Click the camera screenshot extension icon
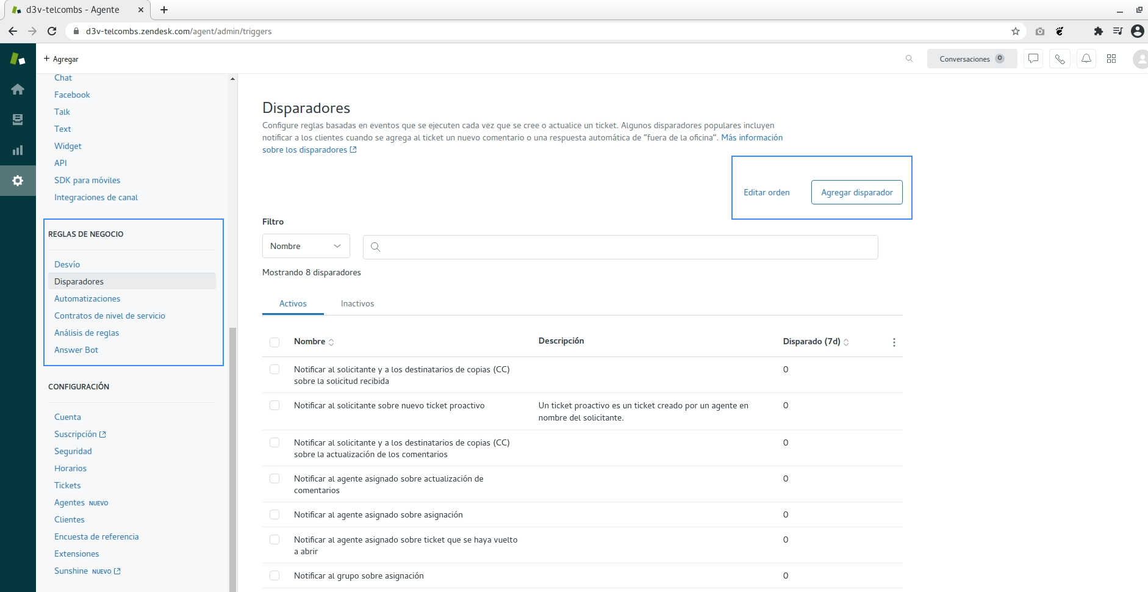Screen dimensions: 1148x592 [x=1040, y=31]
